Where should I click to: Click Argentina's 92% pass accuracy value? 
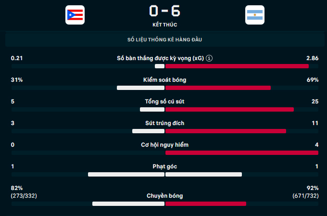(x=313, y=188)
